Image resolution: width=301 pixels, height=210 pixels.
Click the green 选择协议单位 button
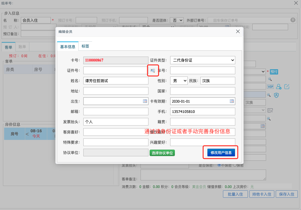[162, 153]
